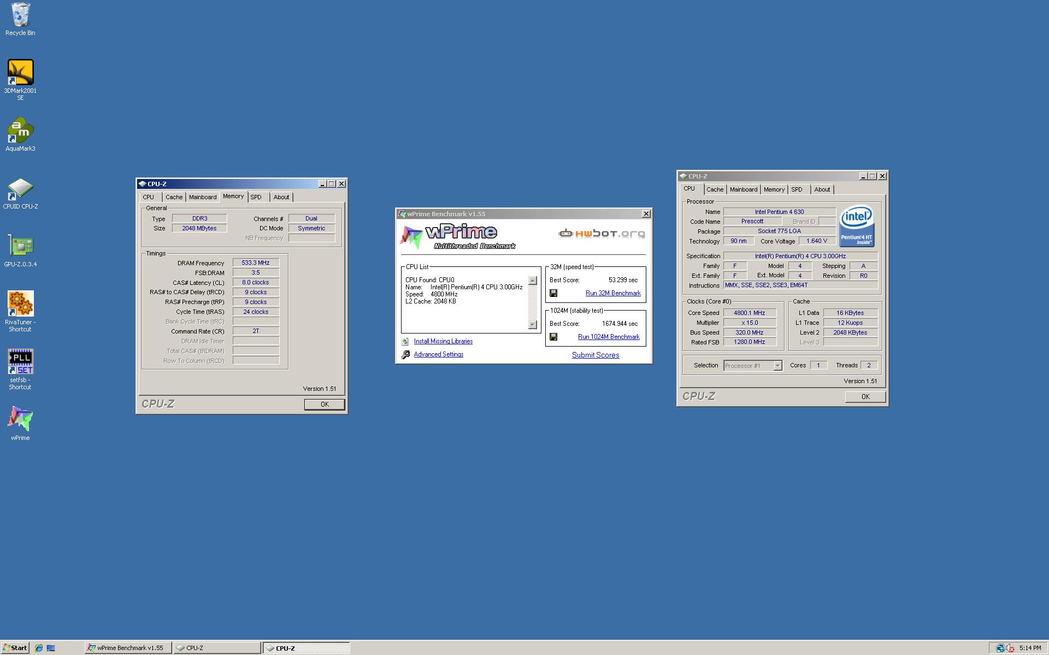Click OK in right CPU-Z window

click(865, 397)
